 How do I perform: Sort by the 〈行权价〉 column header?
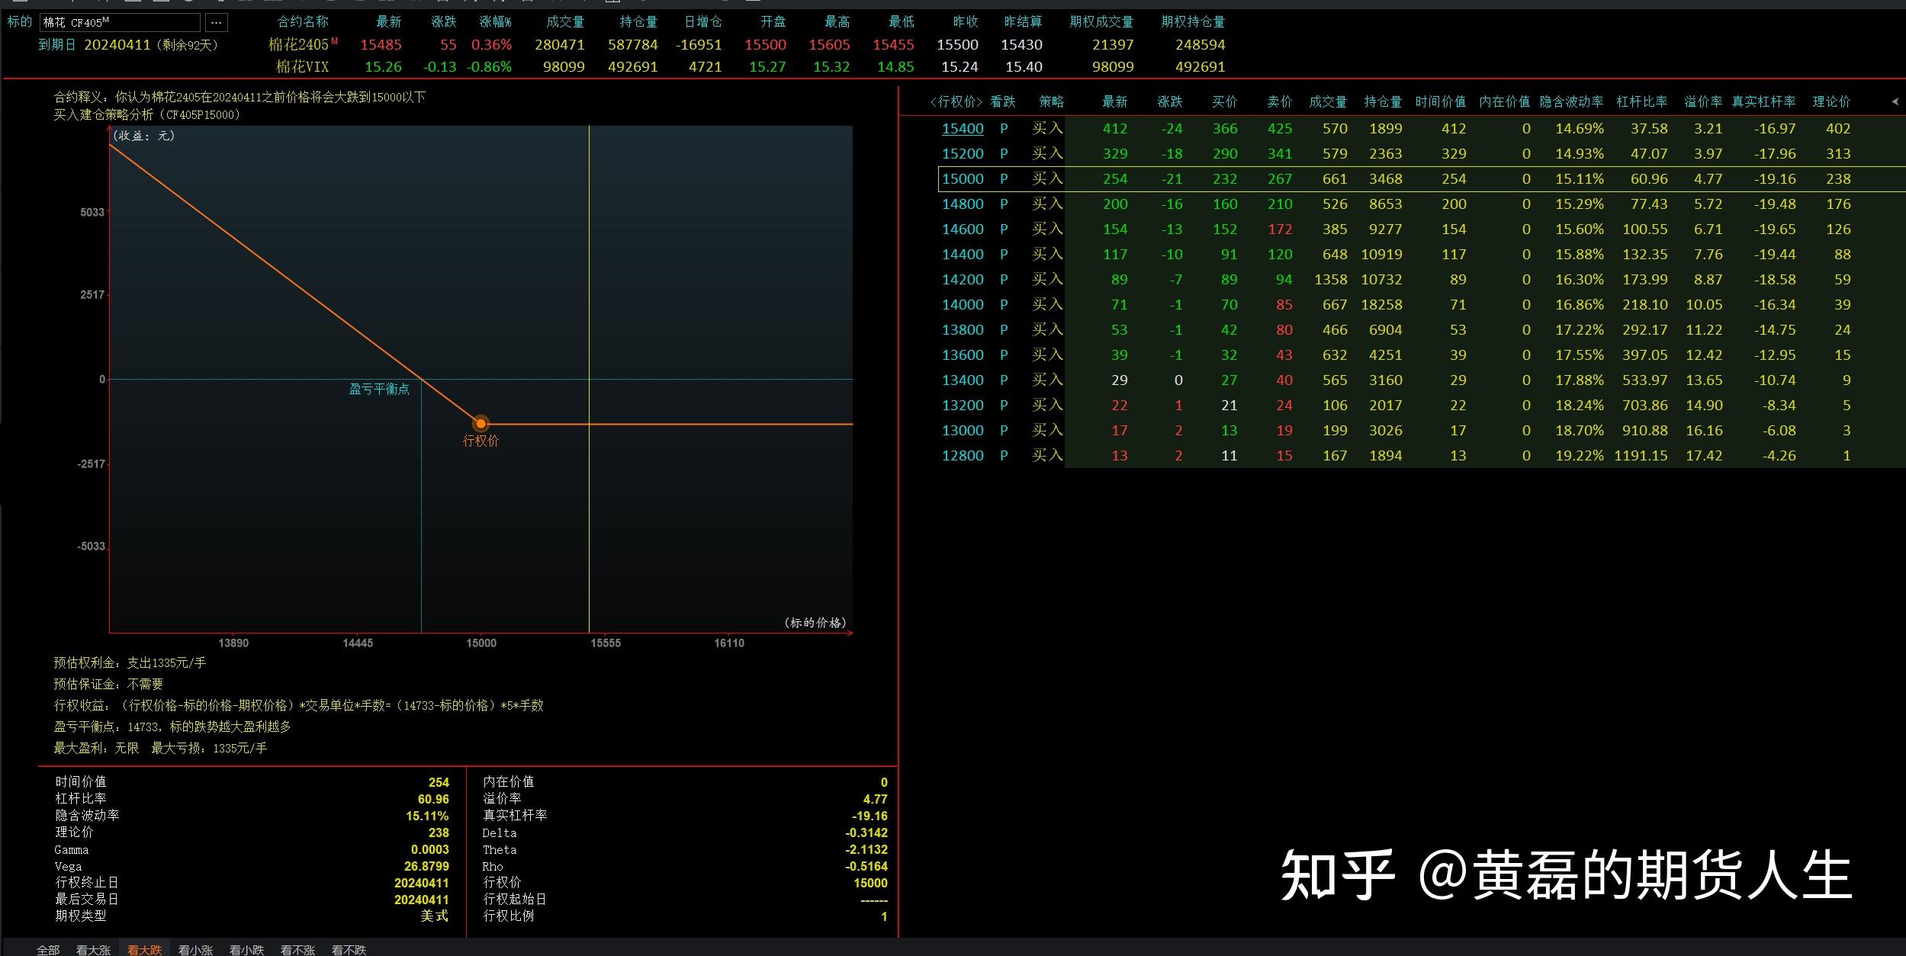956,101
